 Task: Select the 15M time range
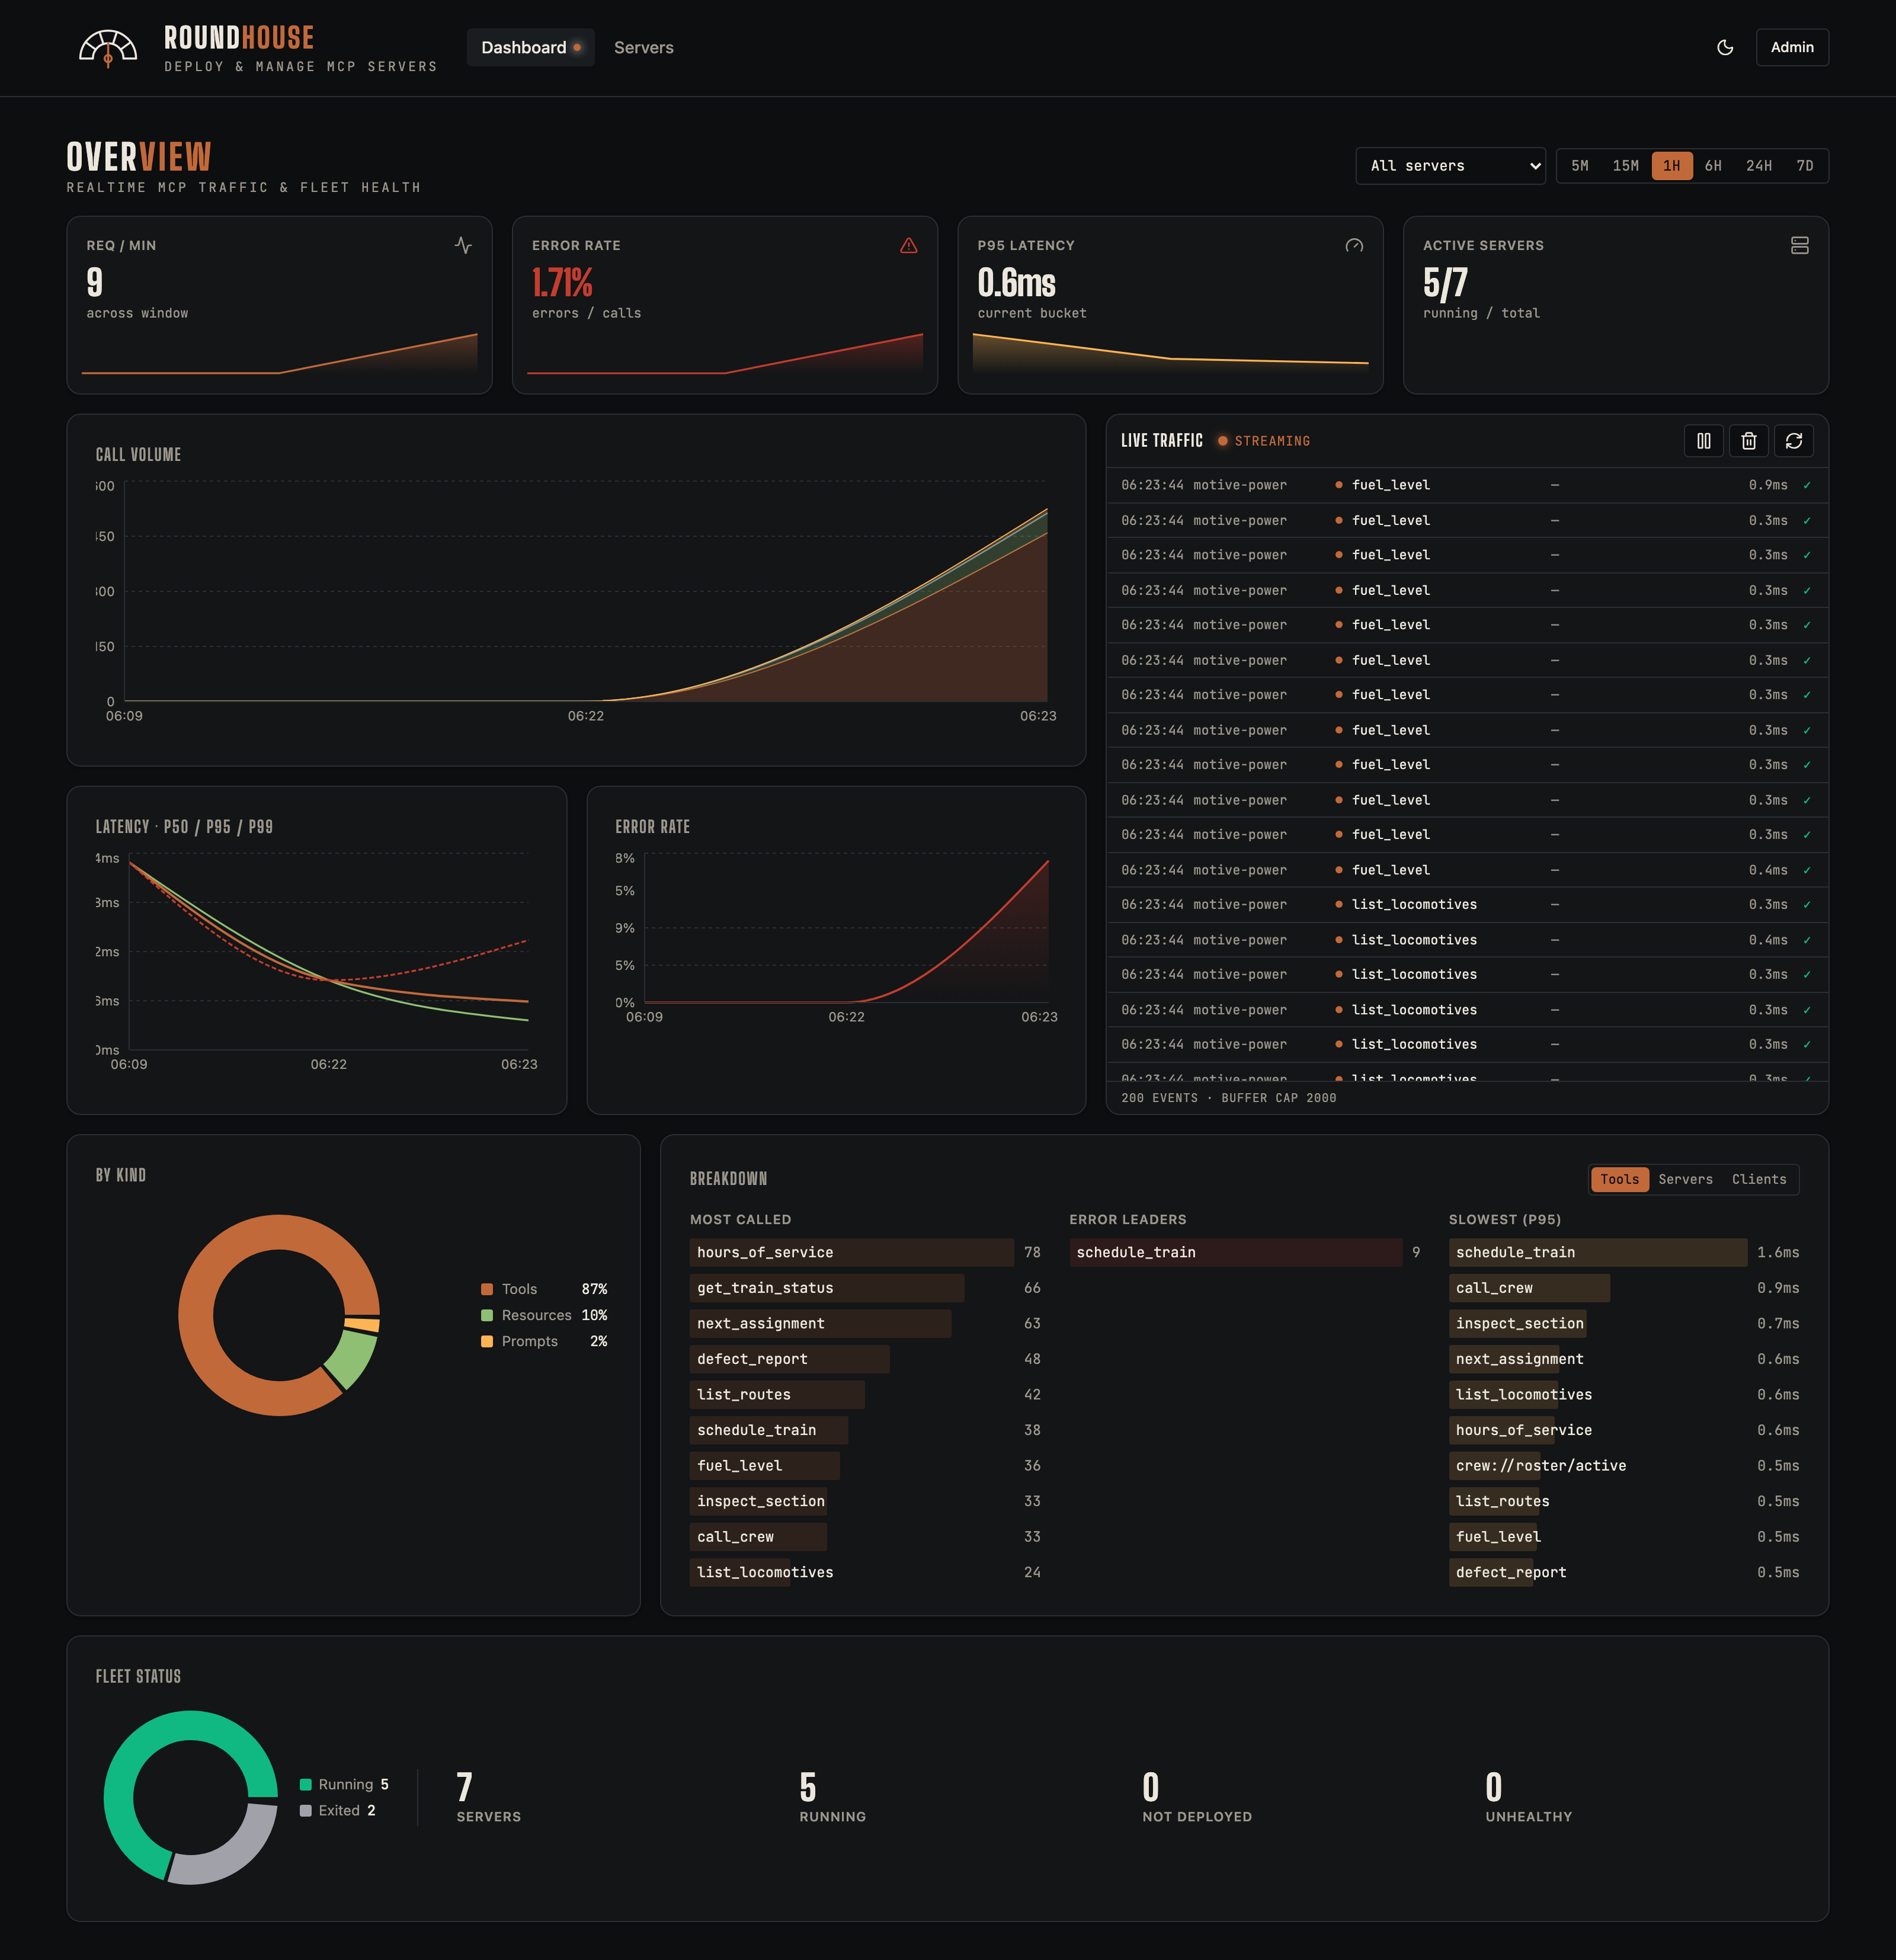[1626, 166]
